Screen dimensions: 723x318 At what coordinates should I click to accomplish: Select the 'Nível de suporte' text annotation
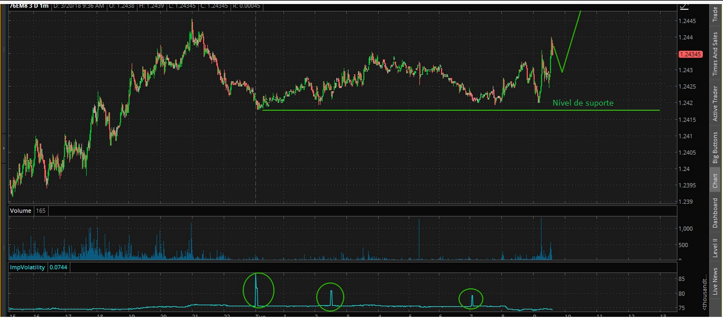click(x=583, y=103)
